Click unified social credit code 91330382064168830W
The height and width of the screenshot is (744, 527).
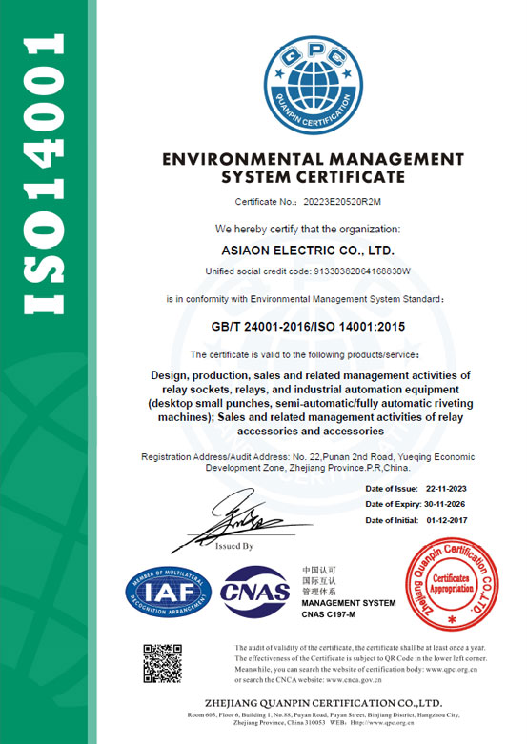pos(362,271)
